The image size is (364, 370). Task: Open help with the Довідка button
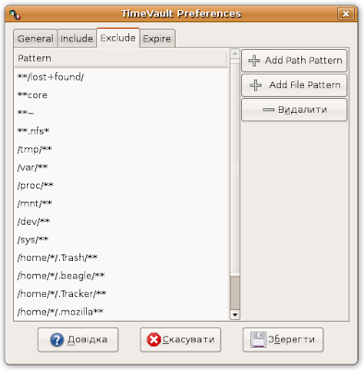[78, 339]
